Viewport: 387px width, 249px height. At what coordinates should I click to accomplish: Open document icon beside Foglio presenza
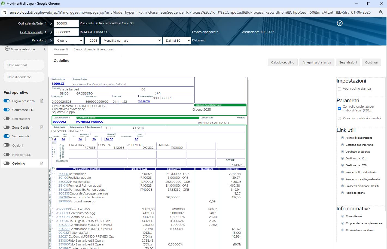tap(42, 101)
